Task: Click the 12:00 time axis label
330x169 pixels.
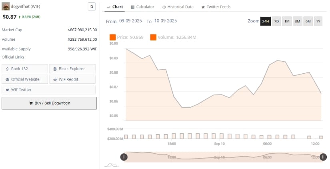Action: point(315,144)
